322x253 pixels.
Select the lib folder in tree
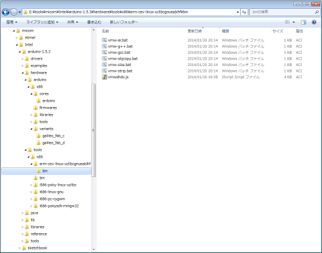32,220
